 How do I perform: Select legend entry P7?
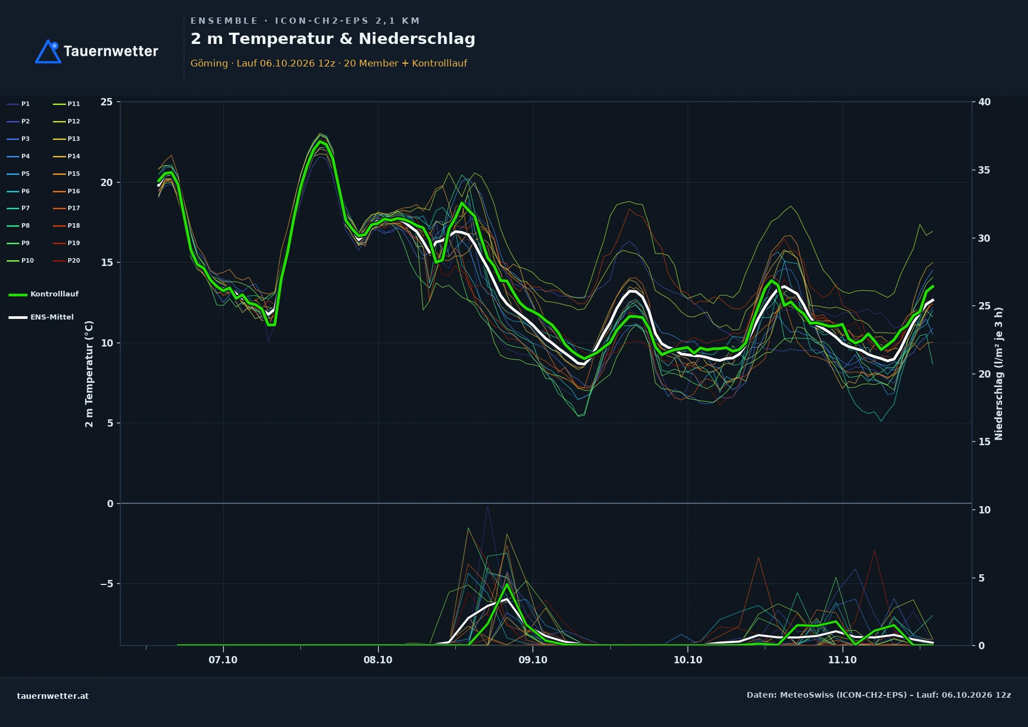(x=19, y=208)
